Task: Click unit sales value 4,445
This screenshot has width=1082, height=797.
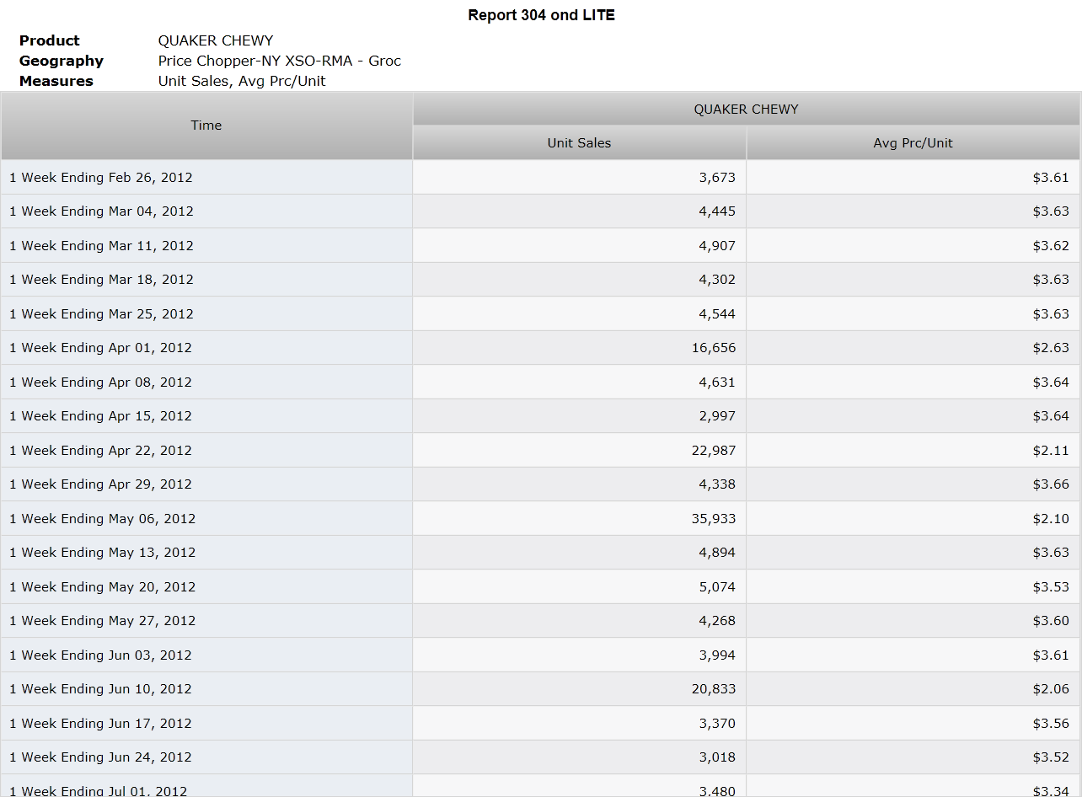Action: [717, 211]
